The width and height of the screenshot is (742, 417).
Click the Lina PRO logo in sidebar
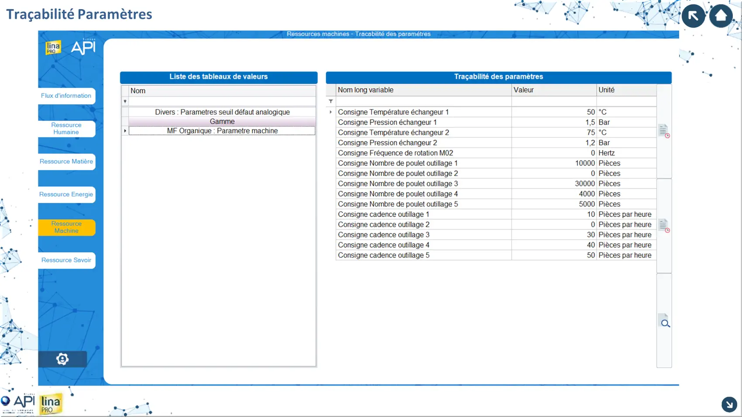click(x=53, y=48)
